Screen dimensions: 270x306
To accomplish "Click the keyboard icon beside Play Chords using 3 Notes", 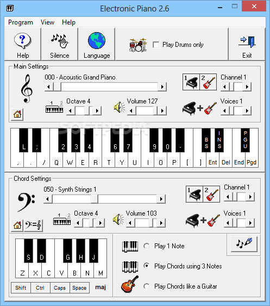I will [130, 267].
